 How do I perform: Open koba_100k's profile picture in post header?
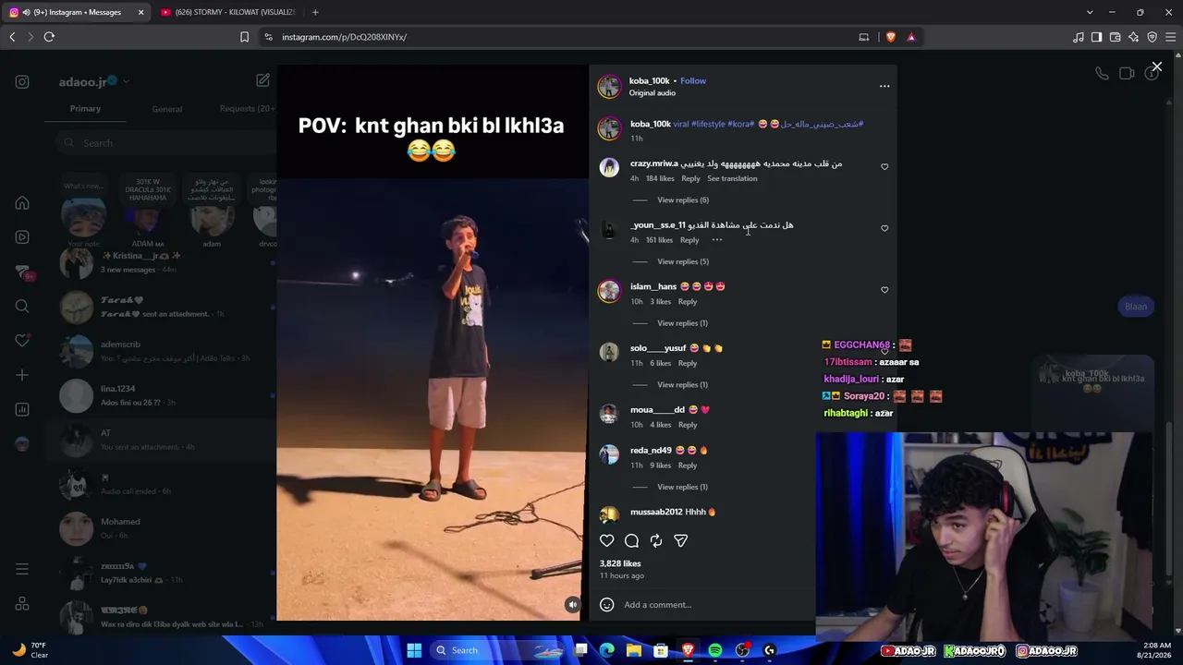pos(609,86)
